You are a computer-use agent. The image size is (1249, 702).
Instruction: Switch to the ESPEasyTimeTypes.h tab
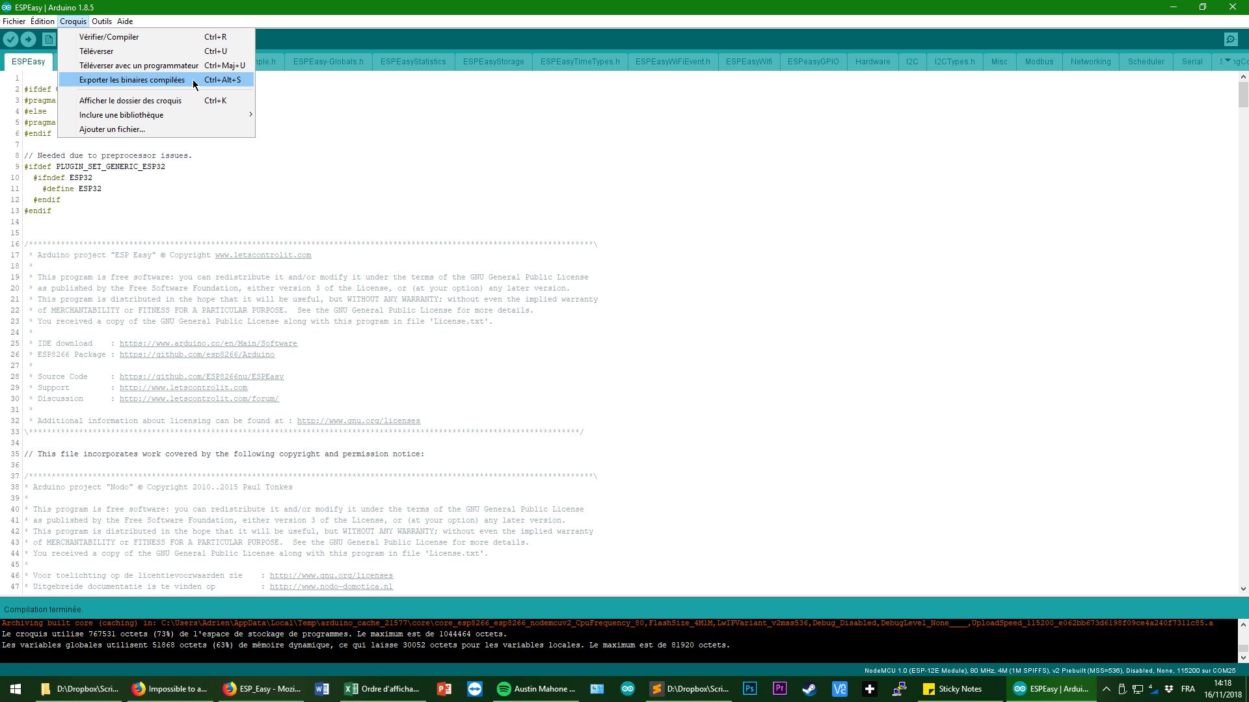pyautogui.click(x=580, y=62)
